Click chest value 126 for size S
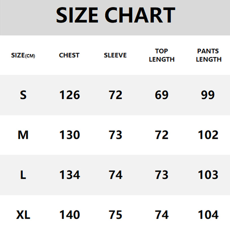 [x=70, y=95]
